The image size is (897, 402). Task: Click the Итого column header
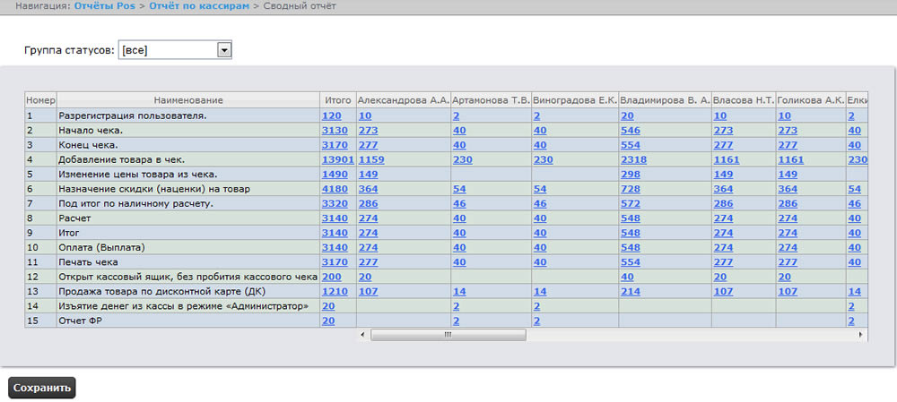(337, 100)
